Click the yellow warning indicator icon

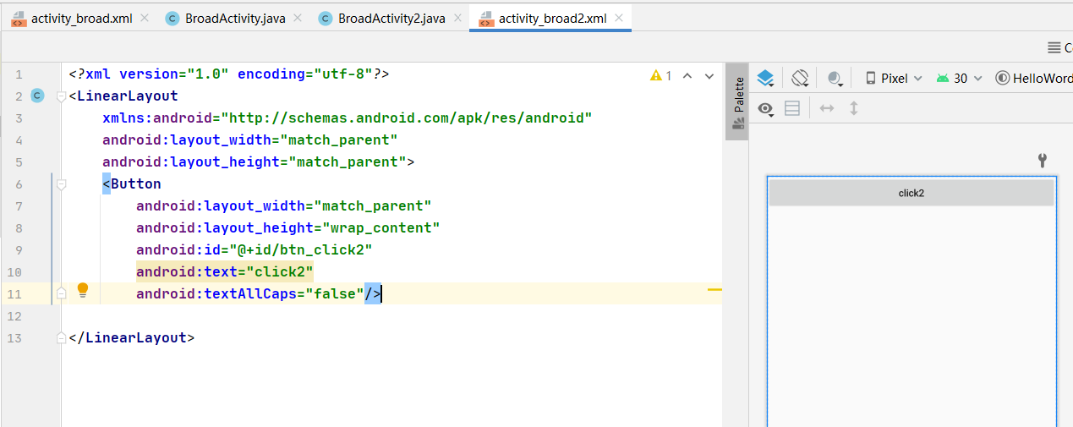pos(656,75)
